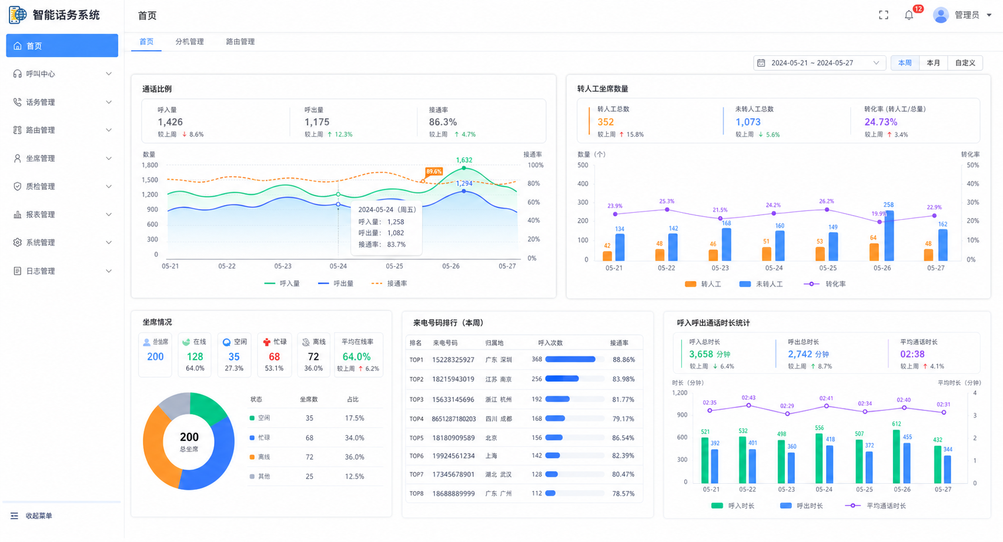Collapse the sidebar via 收起菜单 icon

tap(14, 516)
